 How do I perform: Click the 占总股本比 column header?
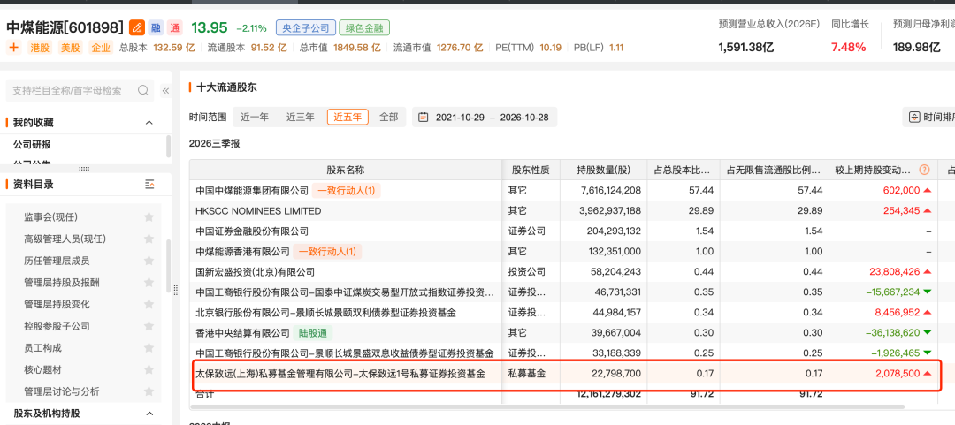tap(683, 170)
